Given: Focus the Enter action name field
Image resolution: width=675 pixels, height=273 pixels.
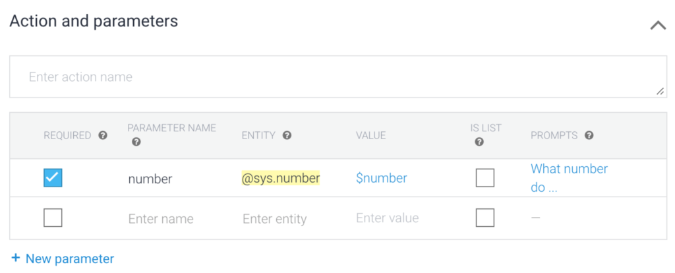Looking at the screenshot, I should (336, 77).
